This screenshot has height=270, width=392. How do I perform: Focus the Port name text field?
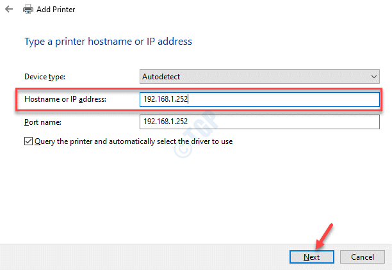tap(259, 121)
